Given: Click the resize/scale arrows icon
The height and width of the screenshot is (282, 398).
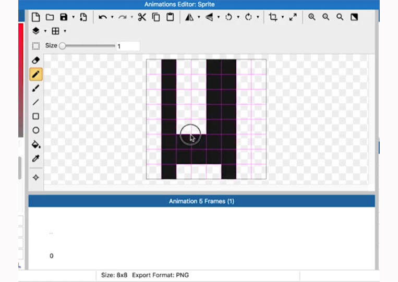Looking at the screenshot, I should (293, 17).
